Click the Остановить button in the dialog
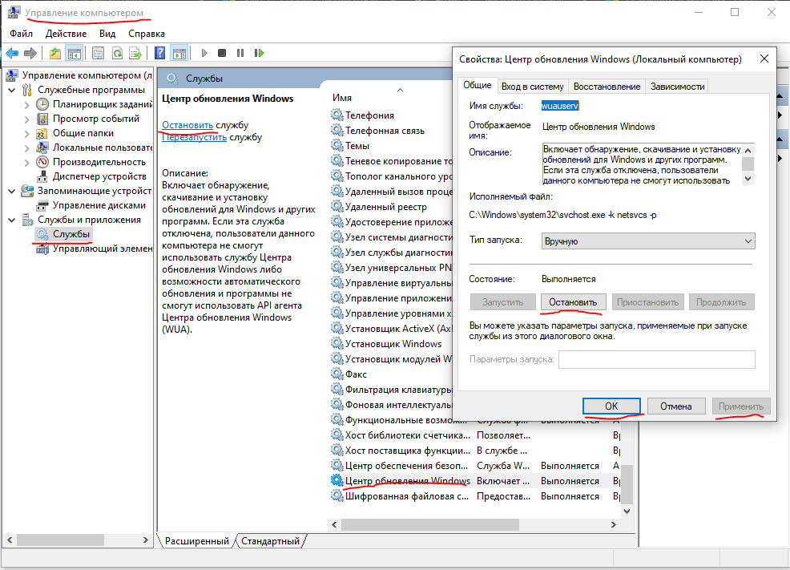This screenshot has width=790, height=570. (x=573, y=302)
